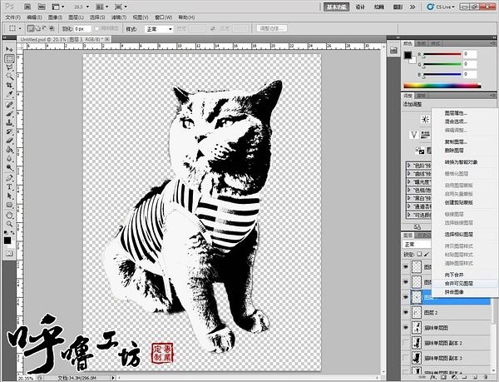The image size is (499, 382).
Task: Toggle visibility of the topmost layer
Action: pos(406,267)
